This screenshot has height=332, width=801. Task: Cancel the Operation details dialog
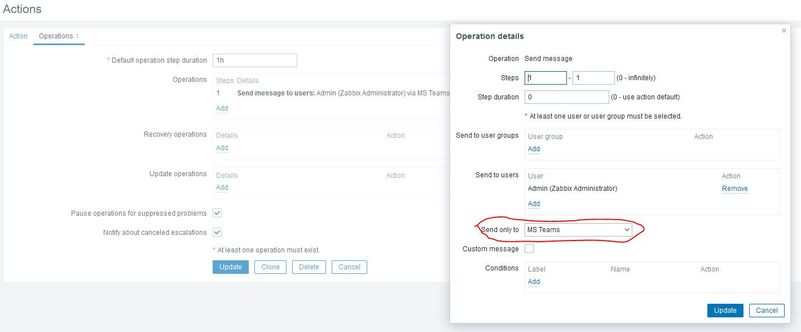(x=766, y=310)
